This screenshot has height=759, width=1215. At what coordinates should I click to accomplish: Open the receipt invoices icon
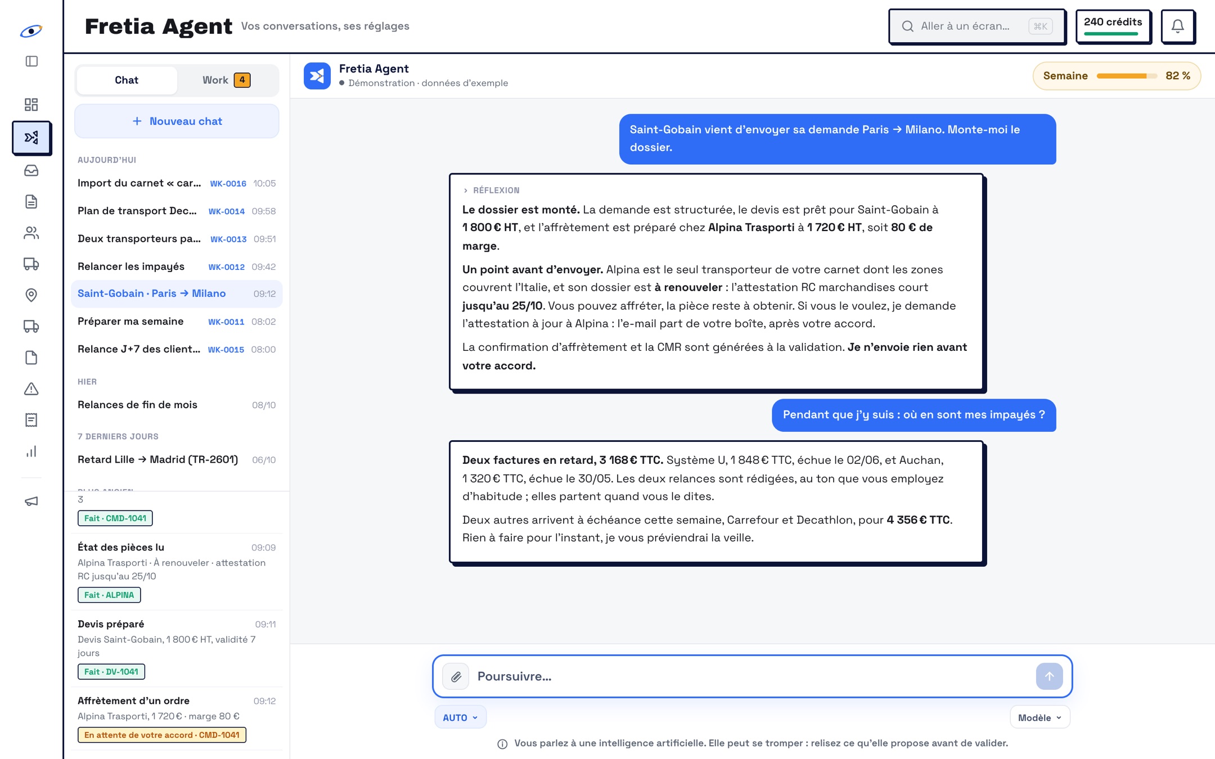pos(31,420)
